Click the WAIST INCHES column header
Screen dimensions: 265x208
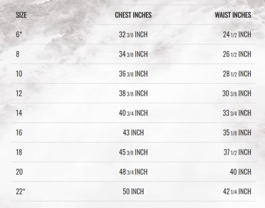click(233, 15)
